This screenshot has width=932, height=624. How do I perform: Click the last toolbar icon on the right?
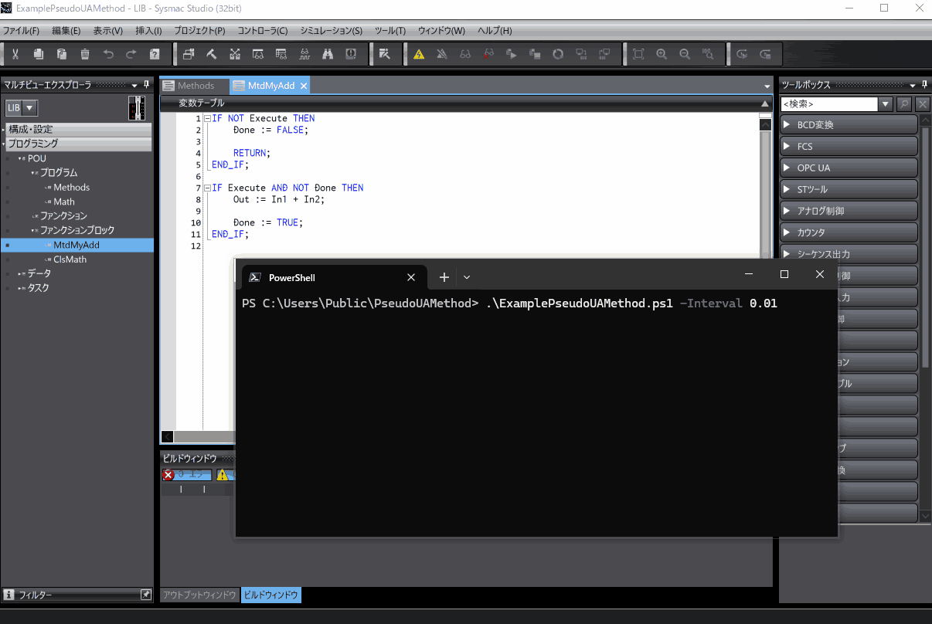[x=765, y=54]
